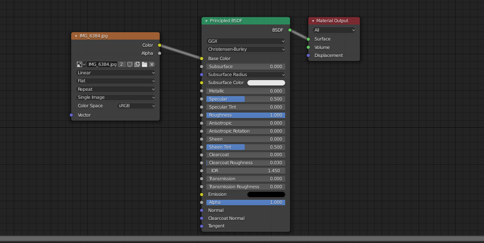The height and width of the screenshot is (243, 484).
Task: Open the image datablock browse icon
Action: pos(81,65)
